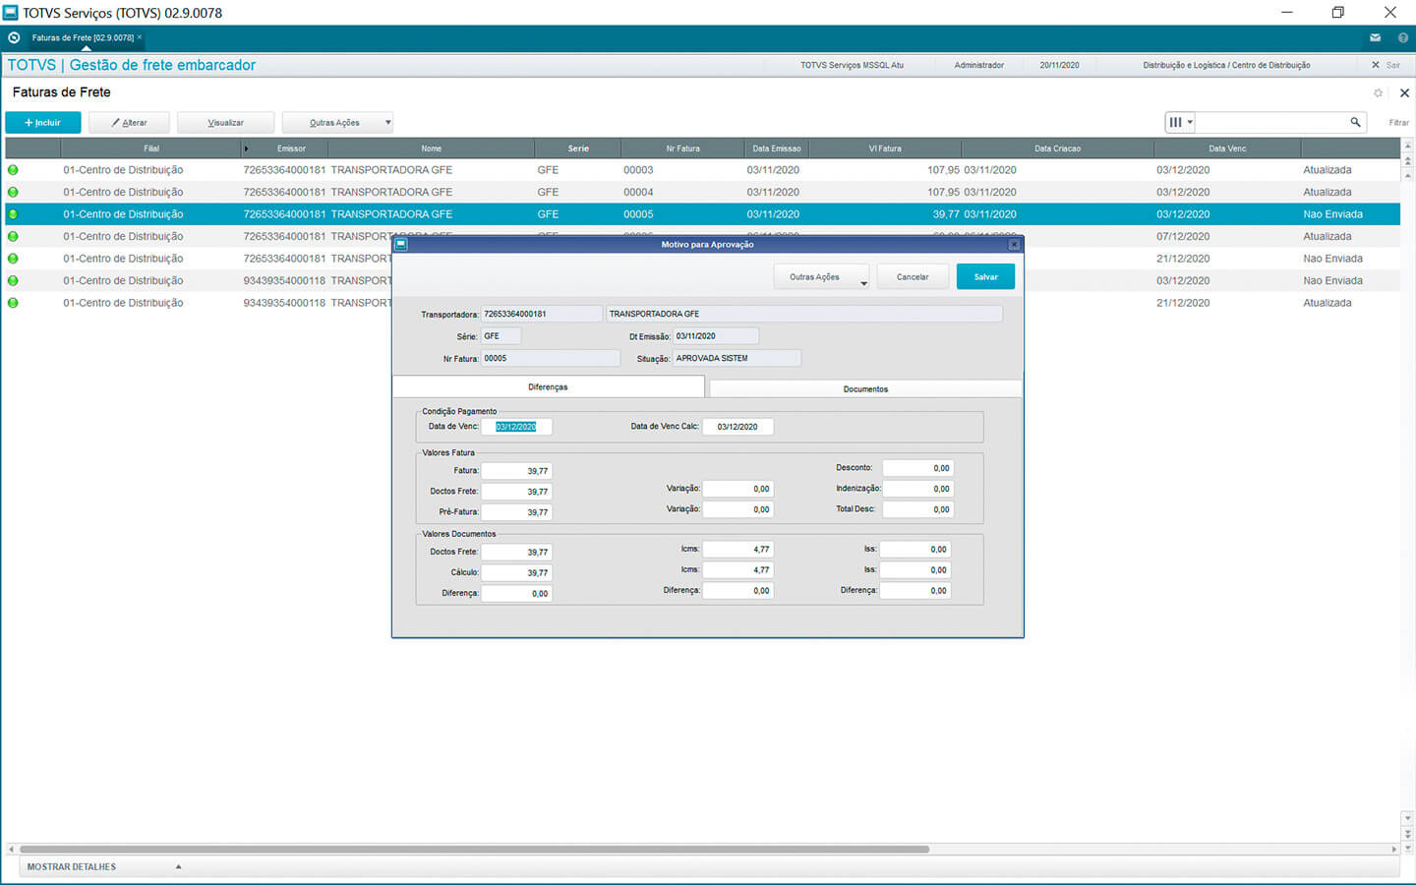Close the Motivo para Aprovação dialog
Viewport: 1416px width, 885px height.
pos(1014,244)
